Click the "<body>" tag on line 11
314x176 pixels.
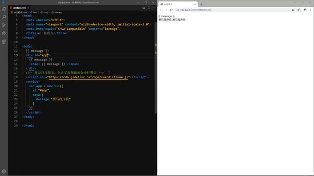point(27,46)
